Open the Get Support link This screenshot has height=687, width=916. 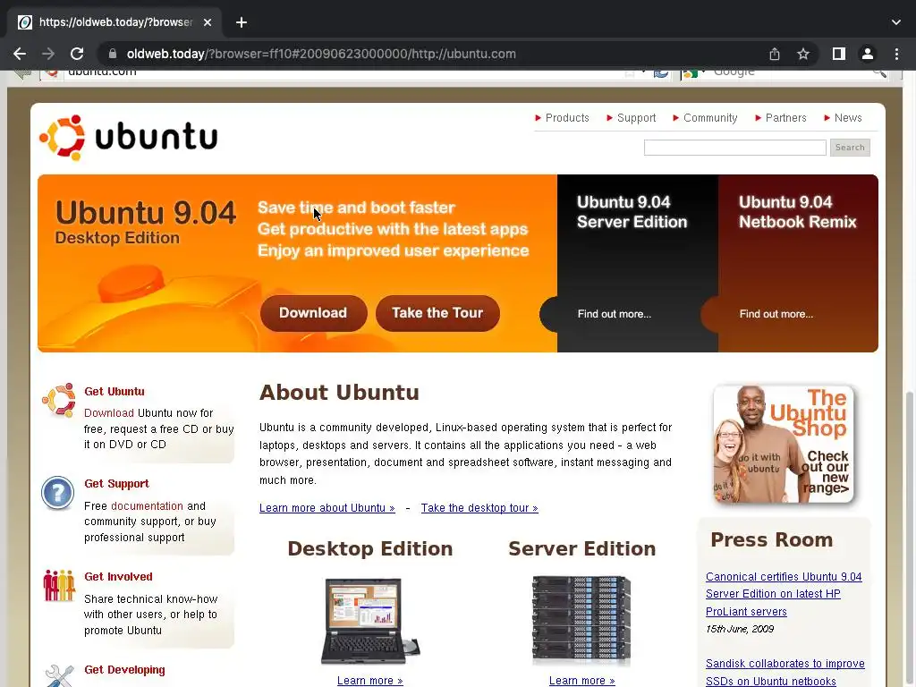click(116, 484)
